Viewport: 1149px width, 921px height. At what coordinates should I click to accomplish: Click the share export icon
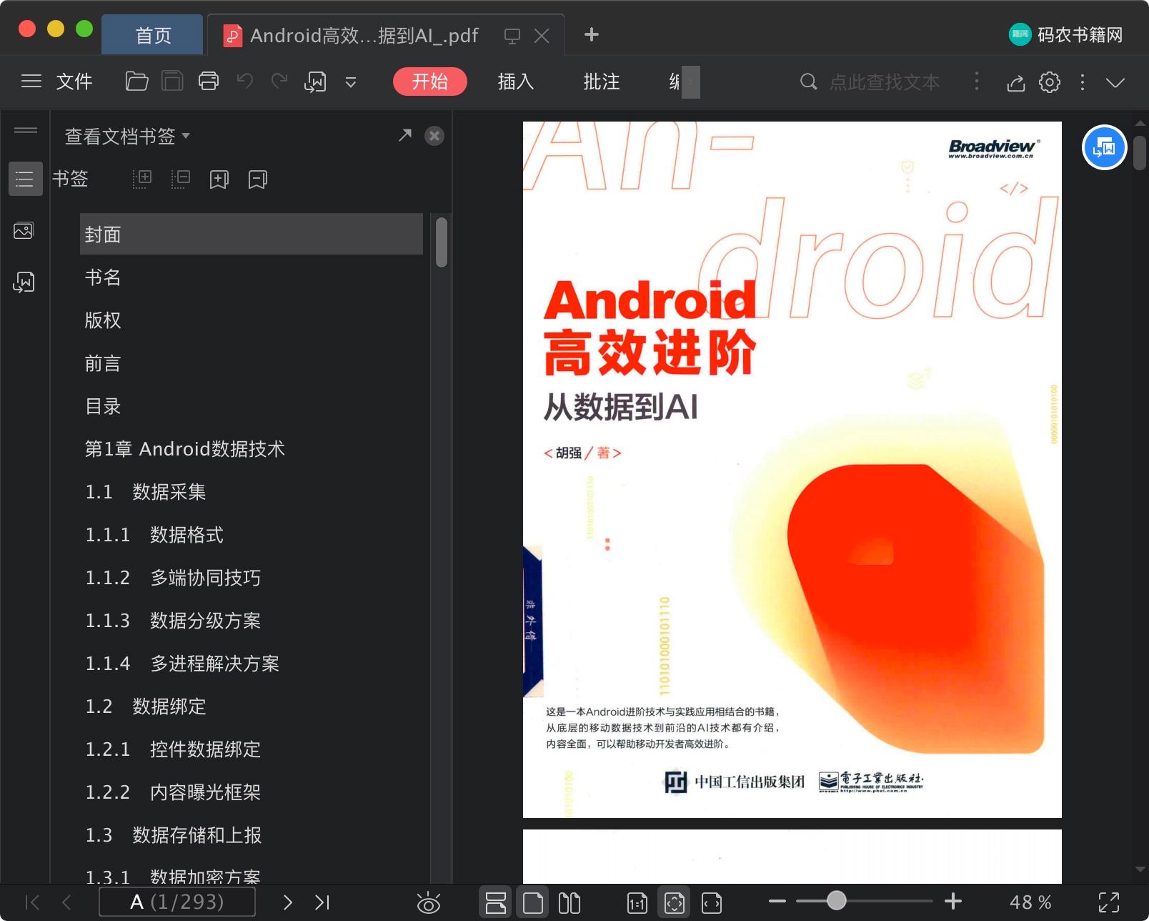pos(1016,82)
